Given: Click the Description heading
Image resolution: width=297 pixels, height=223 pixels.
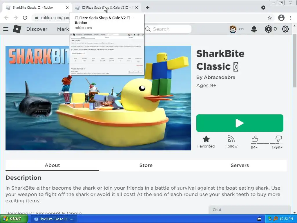Looking at the screenshot, I should (23, 178).
